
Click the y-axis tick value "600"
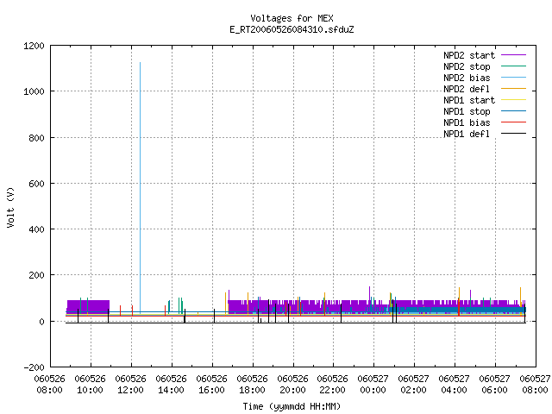(x=36, y=184)
